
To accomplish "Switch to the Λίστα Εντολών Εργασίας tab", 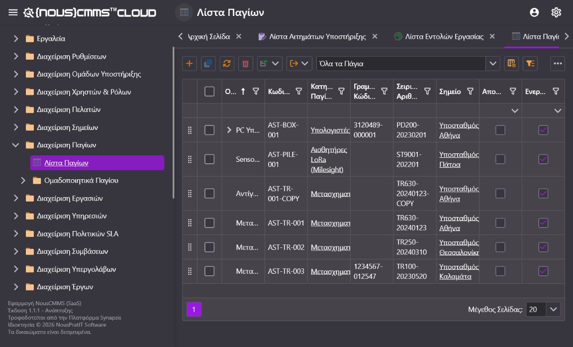I will click(x=444, y=36).
